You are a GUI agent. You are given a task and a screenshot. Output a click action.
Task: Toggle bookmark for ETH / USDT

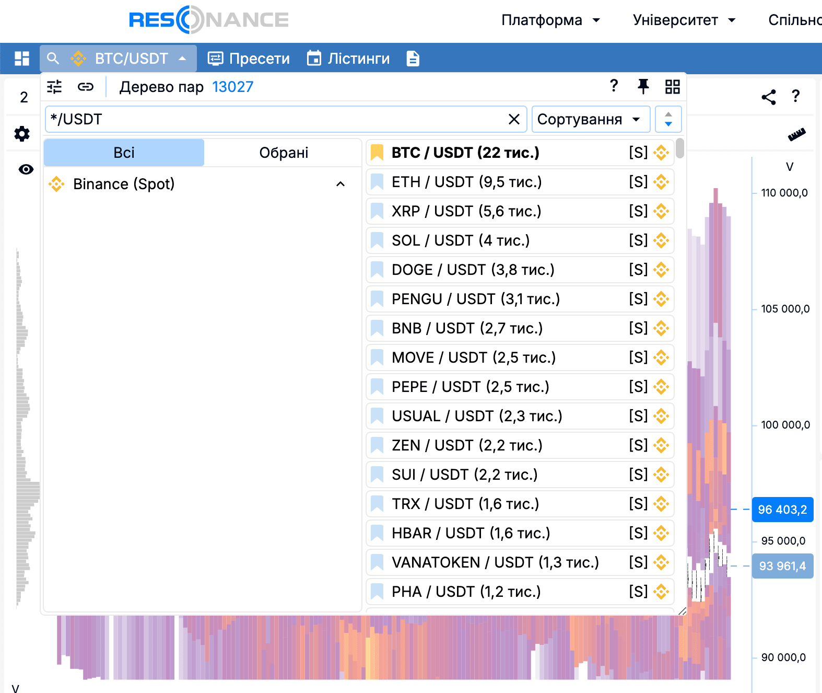[x=377, y=182]
